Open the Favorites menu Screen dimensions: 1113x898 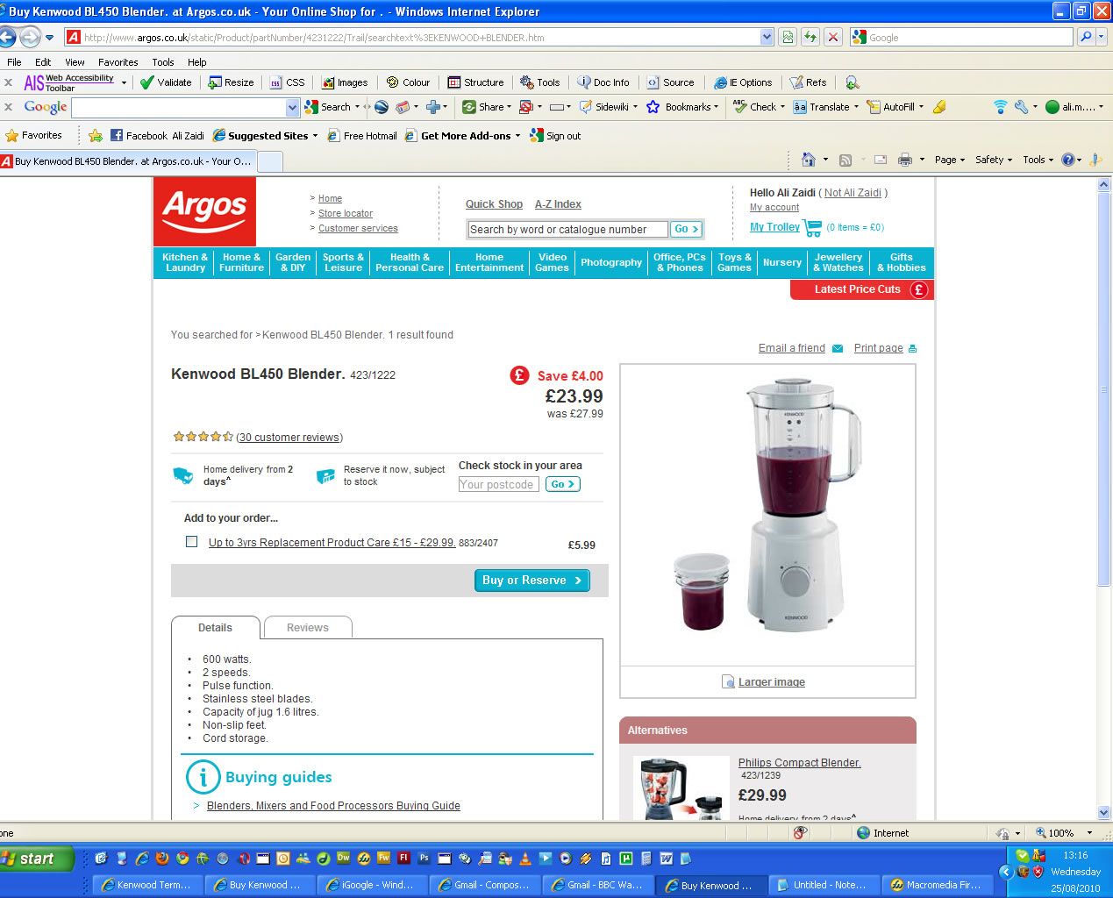[x=118, y=62]
